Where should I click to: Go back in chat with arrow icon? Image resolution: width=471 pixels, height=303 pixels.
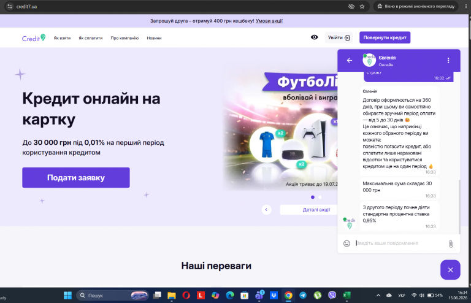click(x=350, y=60)
